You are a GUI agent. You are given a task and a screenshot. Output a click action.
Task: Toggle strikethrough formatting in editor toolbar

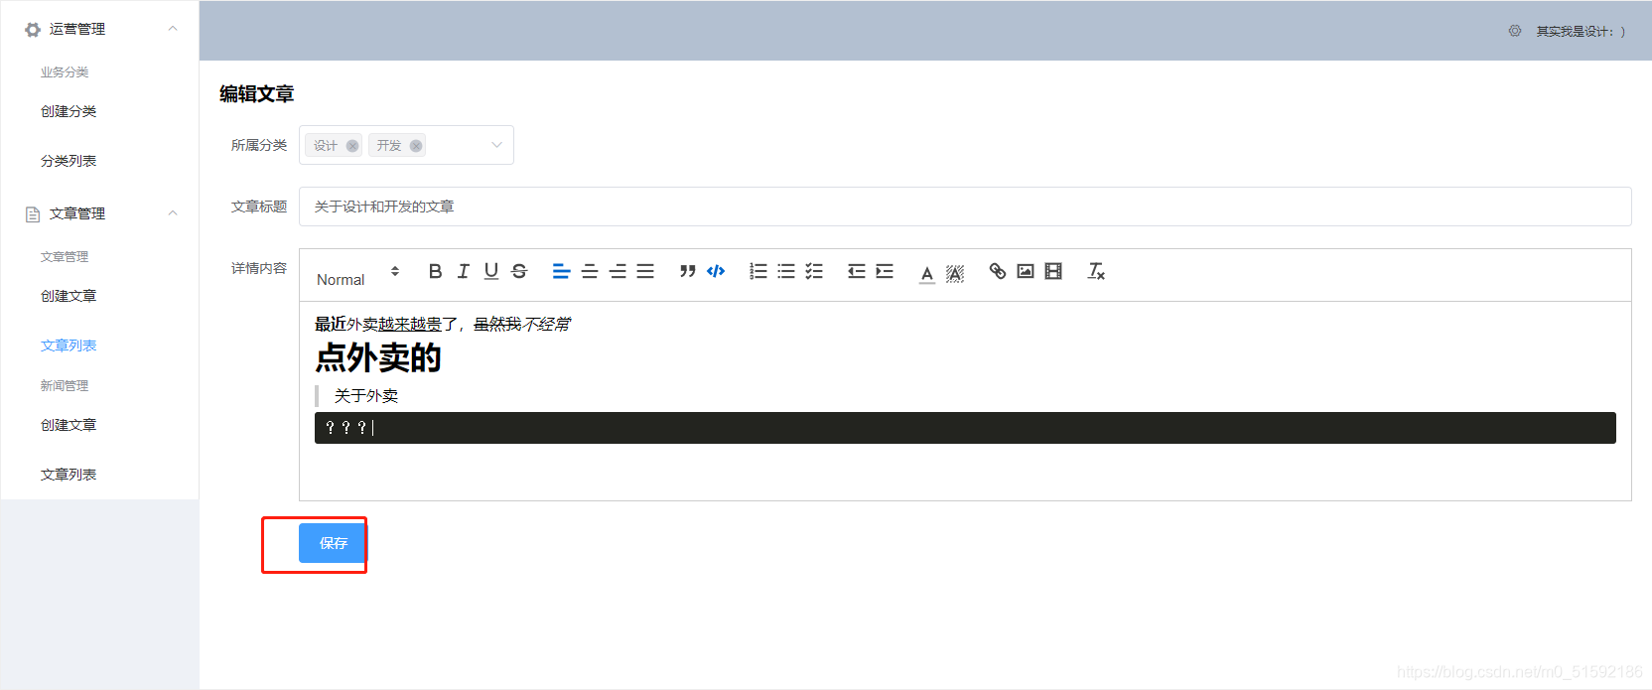[519, 271]
